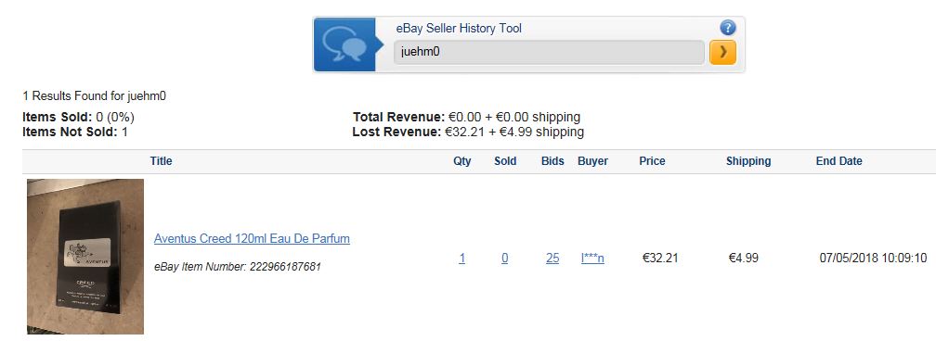The height and width of the screenshot is (341, 936).
Task: View the 25 bids link
Action: pos(552,259)
